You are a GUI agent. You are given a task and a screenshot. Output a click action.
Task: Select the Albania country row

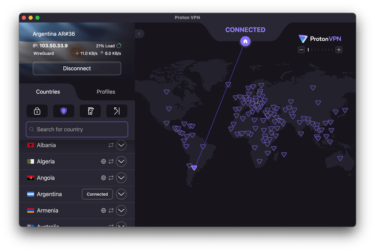pyautogui.click(x=77, y=145)
